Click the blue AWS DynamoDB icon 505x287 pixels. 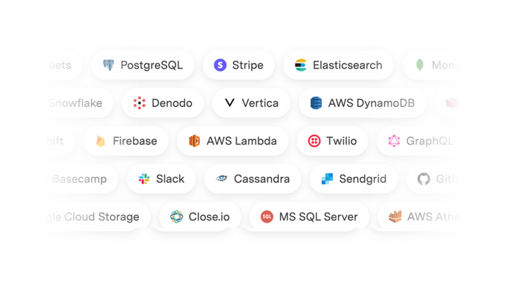point(316,103)
